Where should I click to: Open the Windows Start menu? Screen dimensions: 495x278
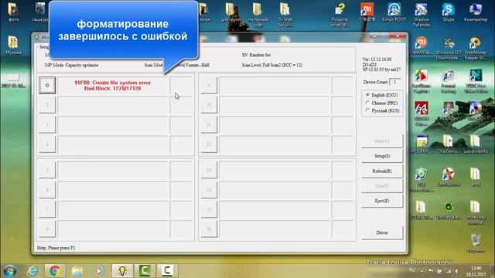pos(9,271)
